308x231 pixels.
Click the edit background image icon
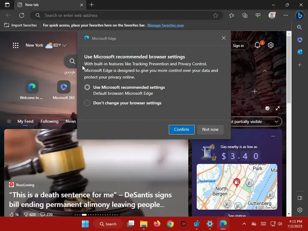[267, 108]
